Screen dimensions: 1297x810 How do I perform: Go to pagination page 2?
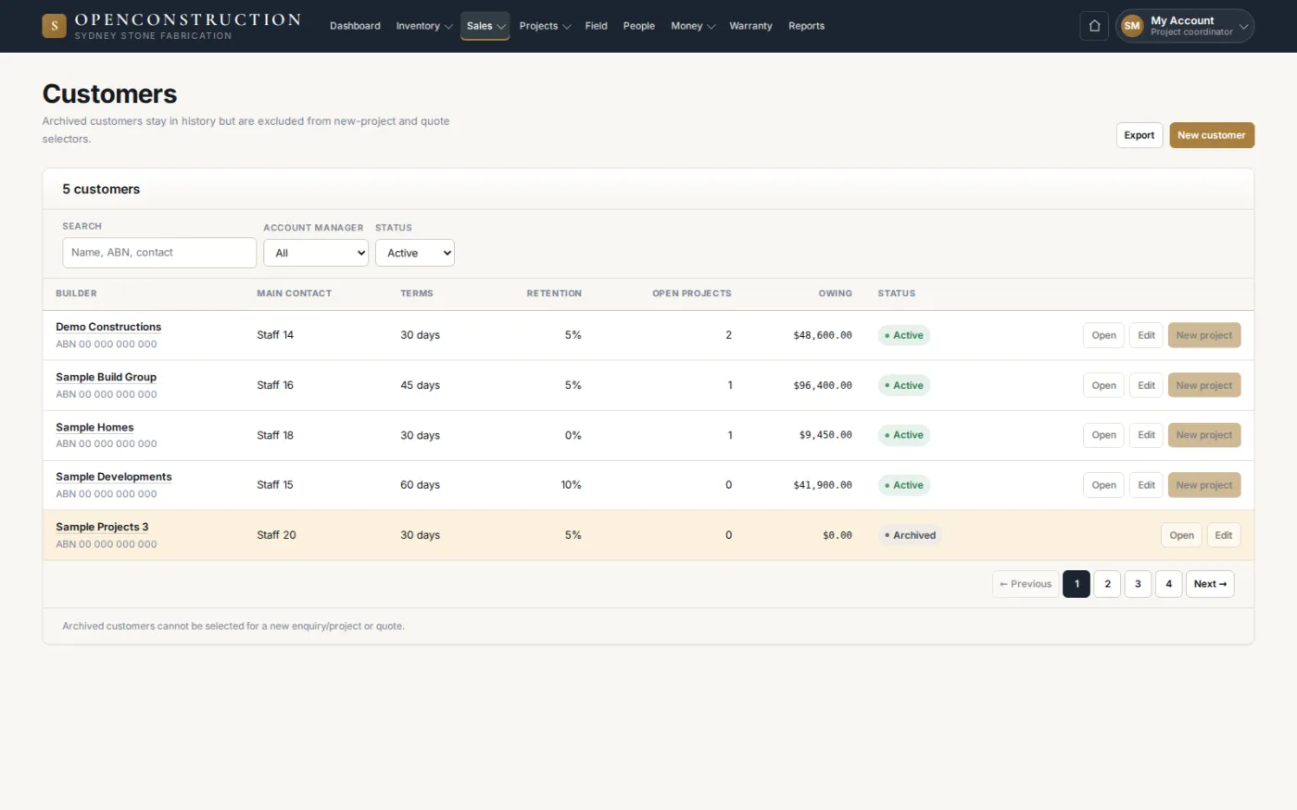(x=1107, y=584)
